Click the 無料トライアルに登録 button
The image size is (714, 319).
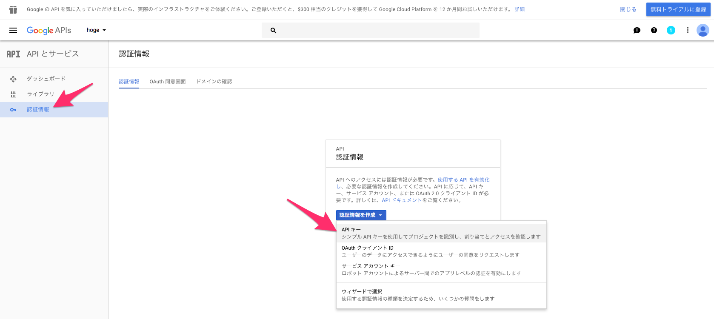[x=678, y=9]
